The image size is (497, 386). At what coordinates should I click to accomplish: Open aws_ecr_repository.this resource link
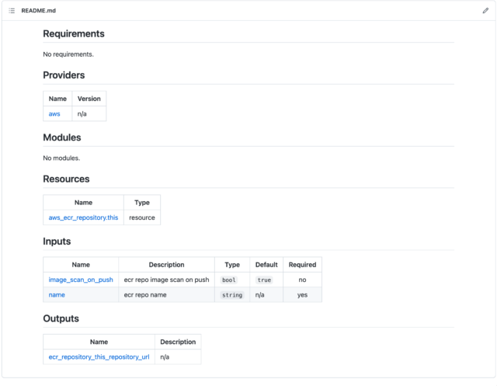(x=83, y=217)
